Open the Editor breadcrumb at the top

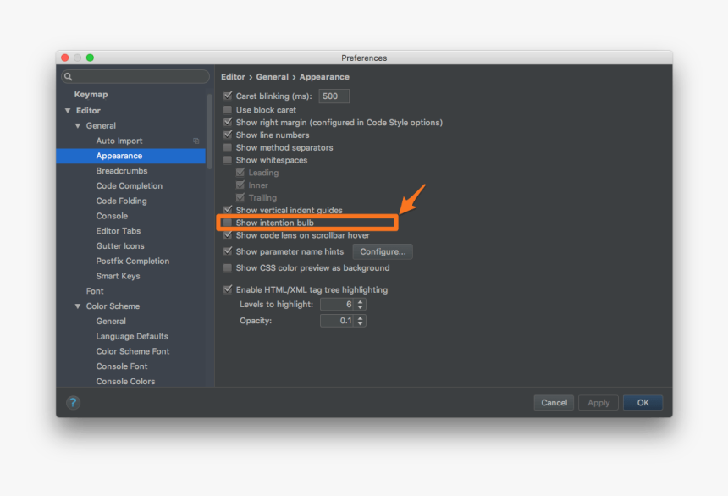[233, 76]
